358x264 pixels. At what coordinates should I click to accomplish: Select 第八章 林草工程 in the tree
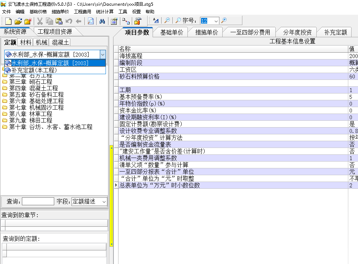[x=31, y=114]
